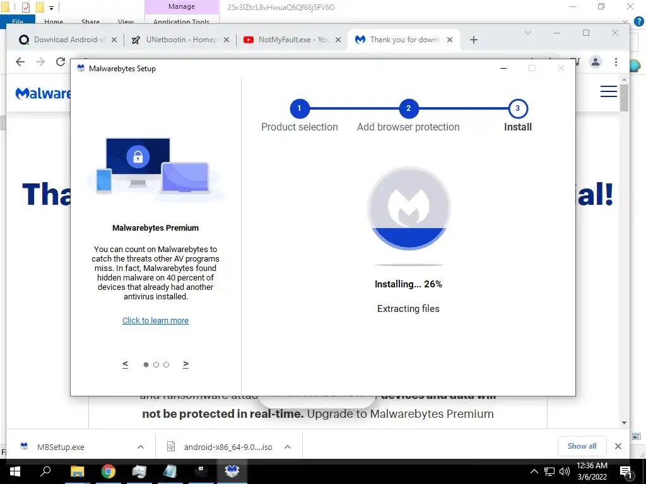Open the notification center icon
646x484 pixels.
625,471
